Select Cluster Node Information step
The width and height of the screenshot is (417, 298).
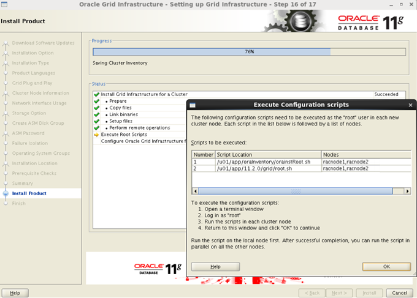(40, 93)
